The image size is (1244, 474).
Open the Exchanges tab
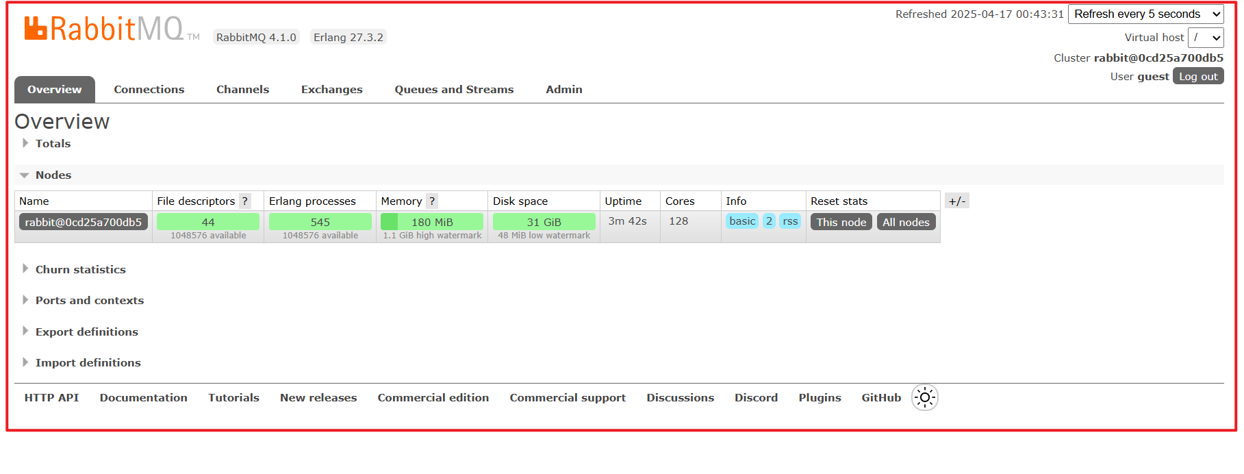[331, 89]
